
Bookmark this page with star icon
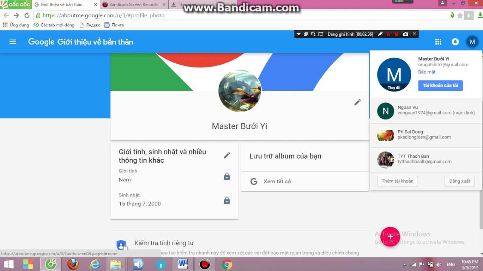click(x=460, y=15)
